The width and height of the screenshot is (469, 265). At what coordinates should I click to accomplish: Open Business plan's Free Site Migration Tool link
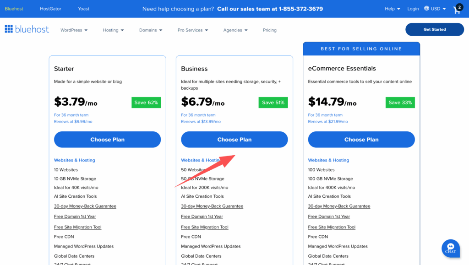(204, 227)
